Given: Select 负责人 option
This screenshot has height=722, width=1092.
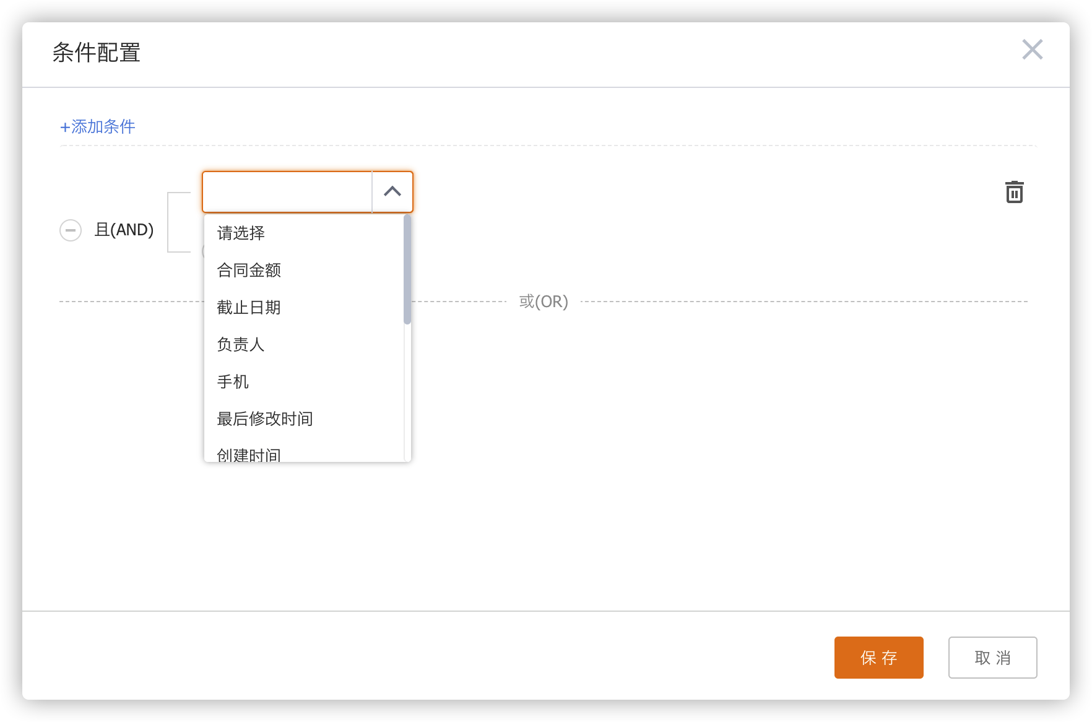Looking at the screenshot, I should tap(241, 344).
